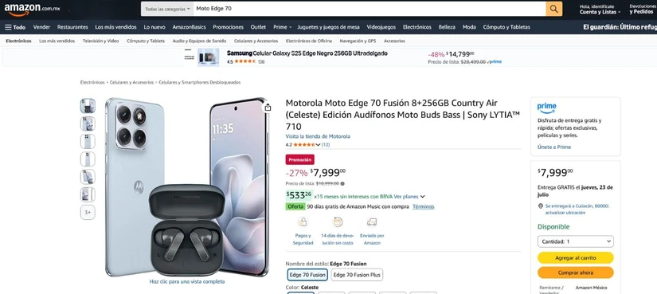Expand the star rating breakdown chevron

click(318, 145)
